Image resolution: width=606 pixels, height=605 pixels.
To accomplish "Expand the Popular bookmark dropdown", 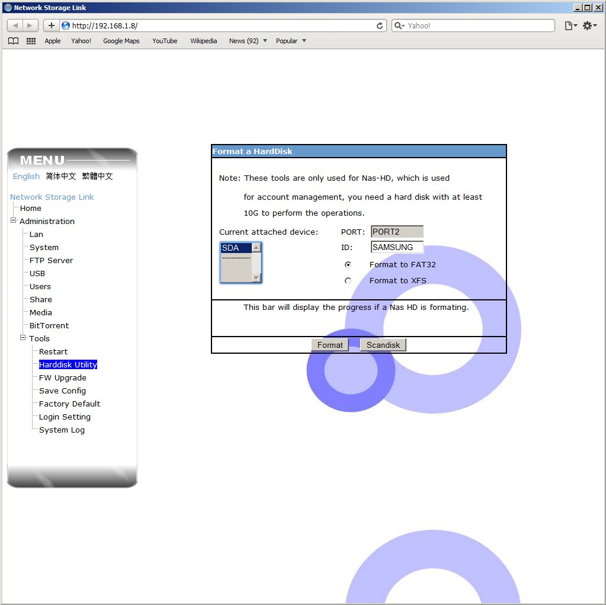I will [x=304, y=41].
